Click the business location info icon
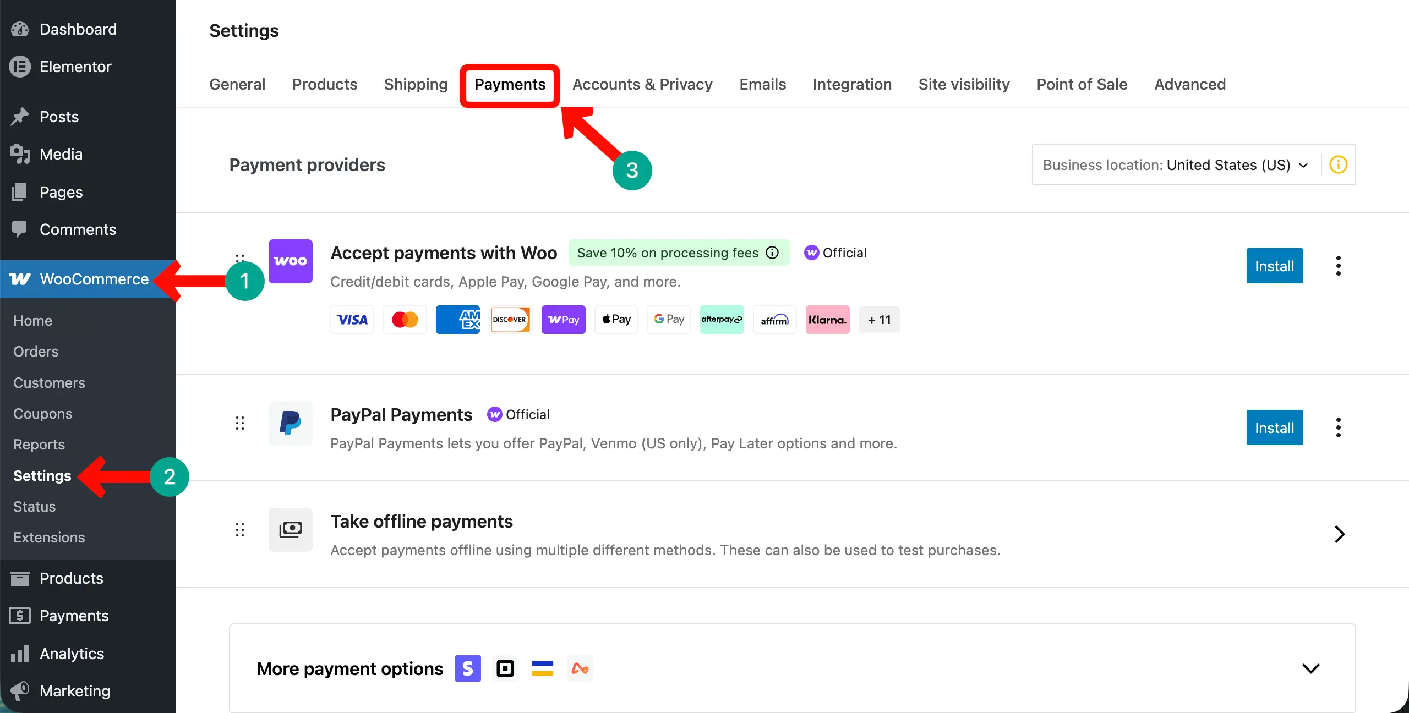This screenshot has height=713, width=1409. pos(1339,164)
